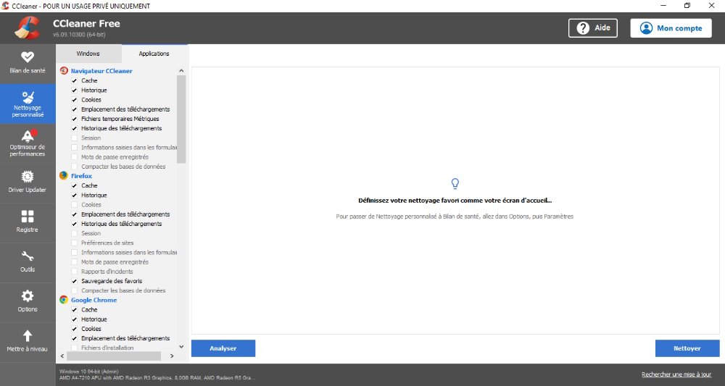The height and width of the screenshot is (386, 725).
Task: Check Rapports d'incidents checkbox
Action: tap(75, 272)
